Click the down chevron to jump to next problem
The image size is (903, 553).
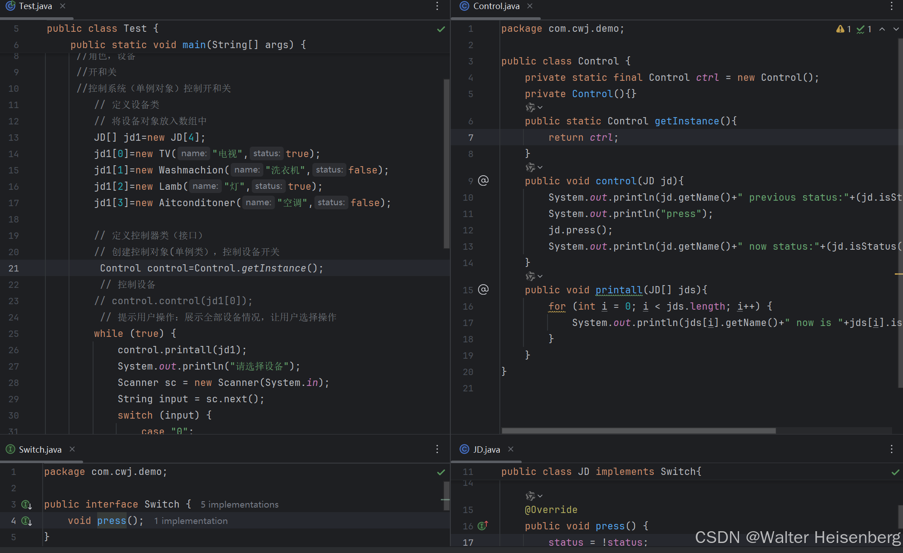point(895,29)
